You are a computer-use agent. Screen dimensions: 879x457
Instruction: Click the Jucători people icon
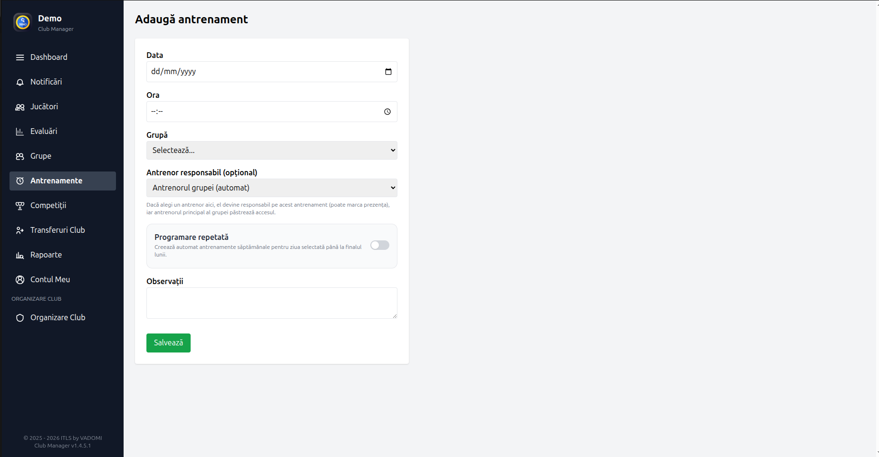pyautogui.click(x=20, y=107)
